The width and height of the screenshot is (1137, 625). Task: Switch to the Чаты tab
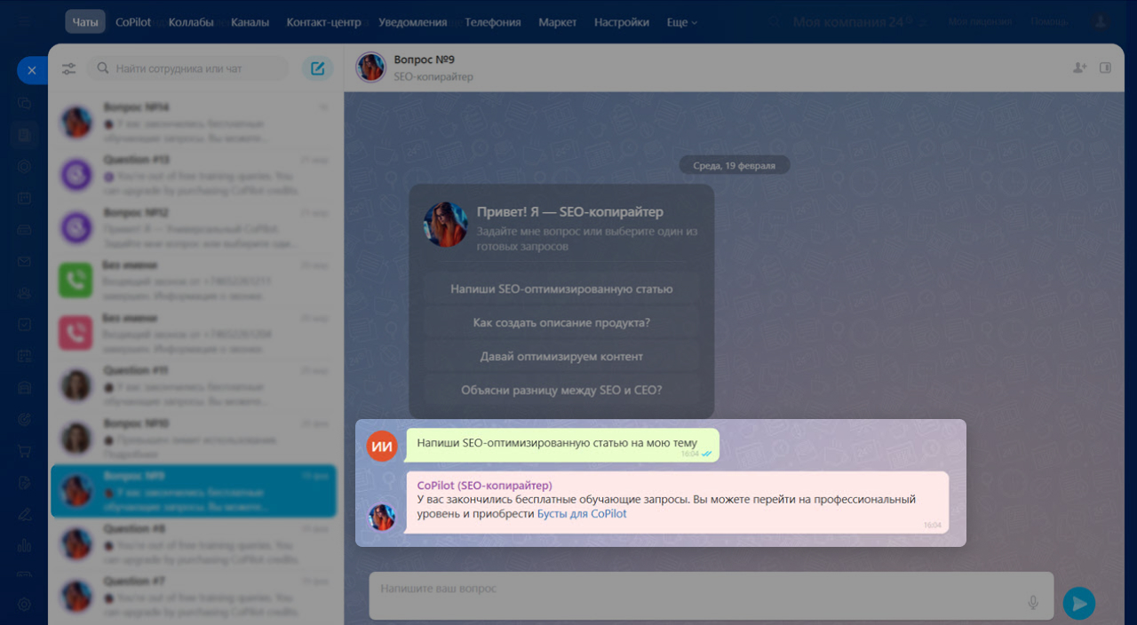click(x=85, y=22)
